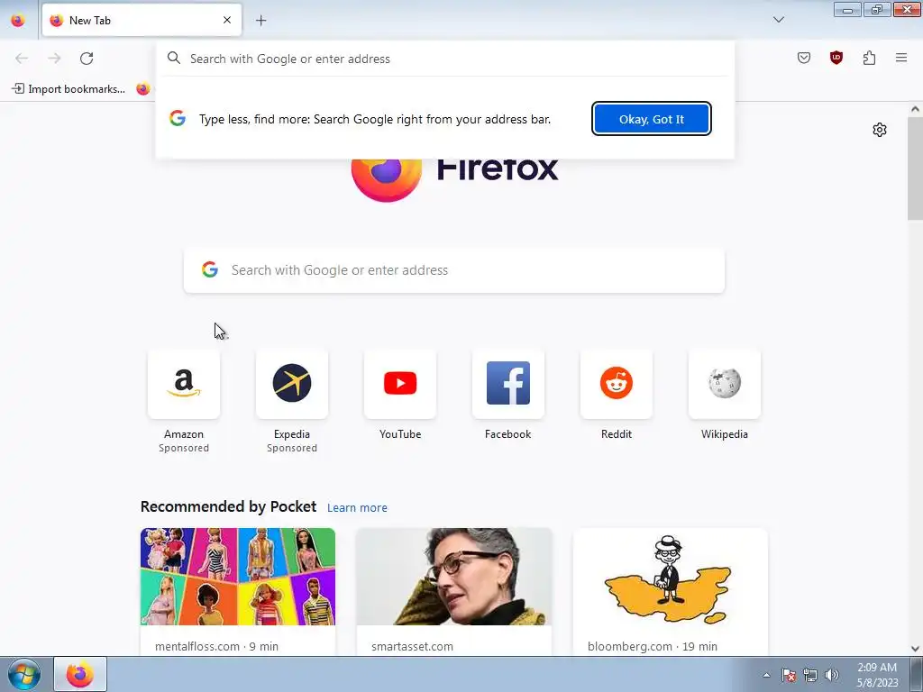Click the page scrollbar down arrow
Image resolution: width=923 pixels, height=692 pixels.
point(915,649)
